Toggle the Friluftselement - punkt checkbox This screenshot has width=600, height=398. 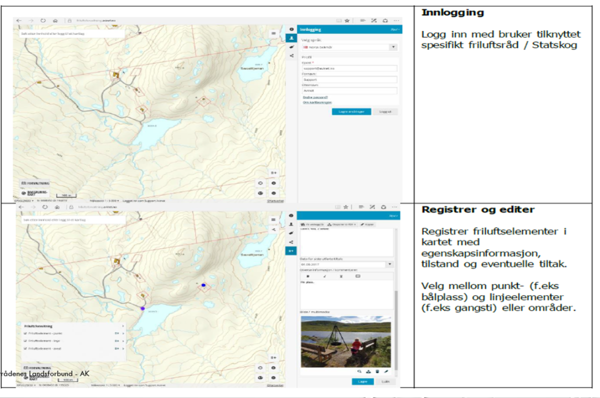click(x=25, y=333)
